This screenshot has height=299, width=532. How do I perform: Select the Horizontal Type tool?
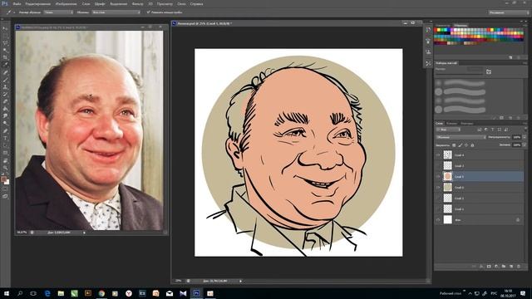(5, 139)
